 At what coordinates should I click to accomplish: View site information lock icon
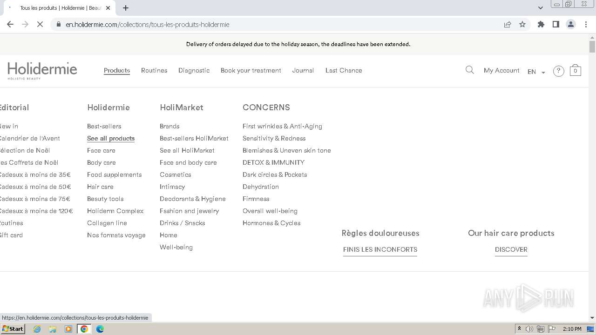[x=59, y=24]
